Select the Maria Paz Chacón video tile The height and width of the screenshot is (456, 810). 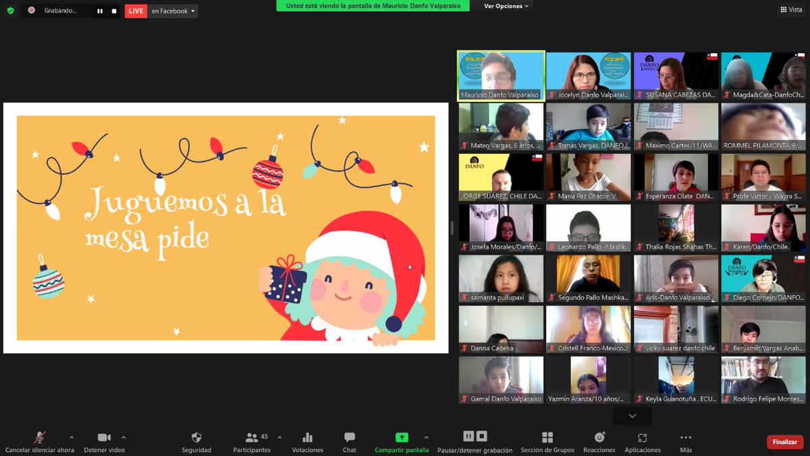click(x=588, y=177)
